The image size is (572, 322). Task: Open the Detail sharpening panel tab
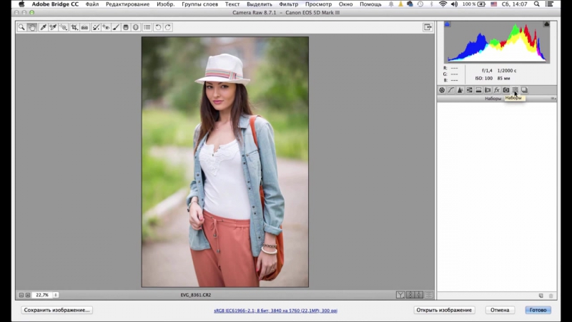[x=460, y=90]
